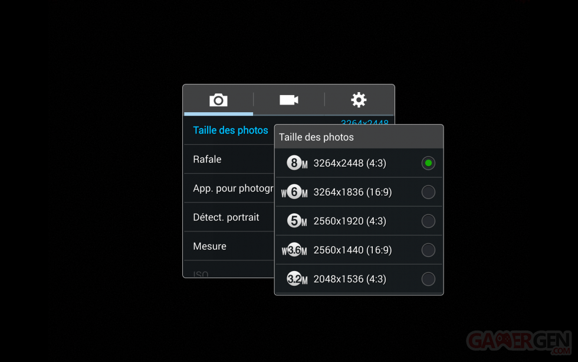The image size is (578, 362).
Task: Switch to the camera photo mode tab
Action: [218, 100]
